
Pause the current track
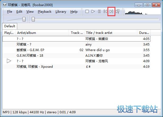(99, 11)
